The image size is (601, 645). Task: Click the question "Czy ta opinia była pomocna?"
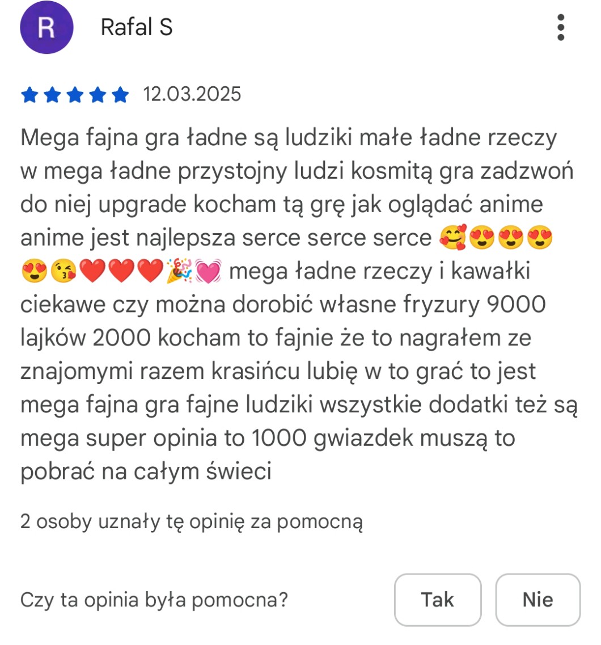point(154,600)
